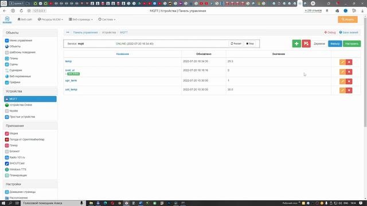The height and width of the screenshot is (206, 367).
Task: Delete the ust_temp row with red X
Action: pos(349,90)
